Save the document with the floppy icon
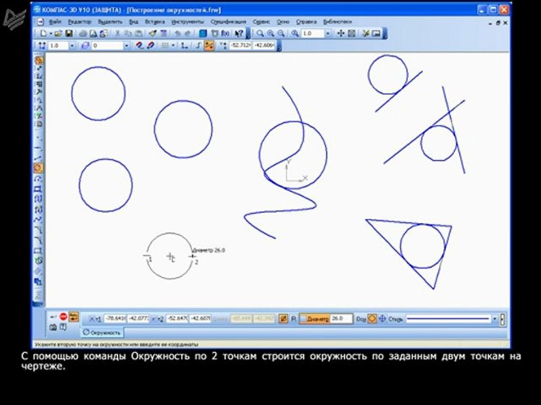The width and height of the screenshot is (541, 405). point(69,33)
